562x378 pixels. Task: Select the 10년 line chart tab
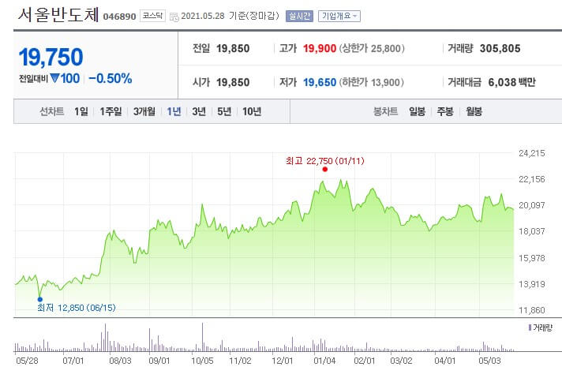pyautogui.click(x=252, y=111)
